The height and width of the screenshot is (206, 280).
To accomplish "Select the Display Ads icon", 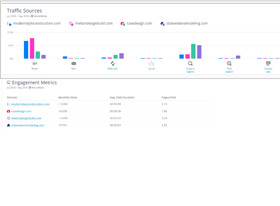I will [268, 63].
